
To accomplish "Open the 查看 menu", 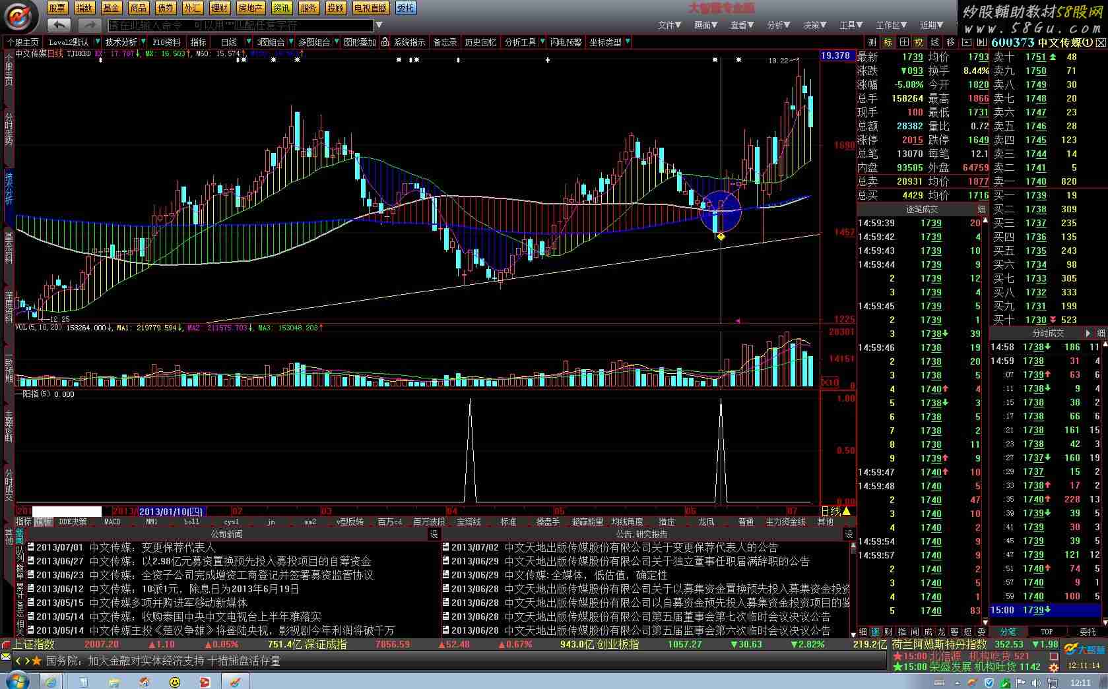I will point(741,25).
